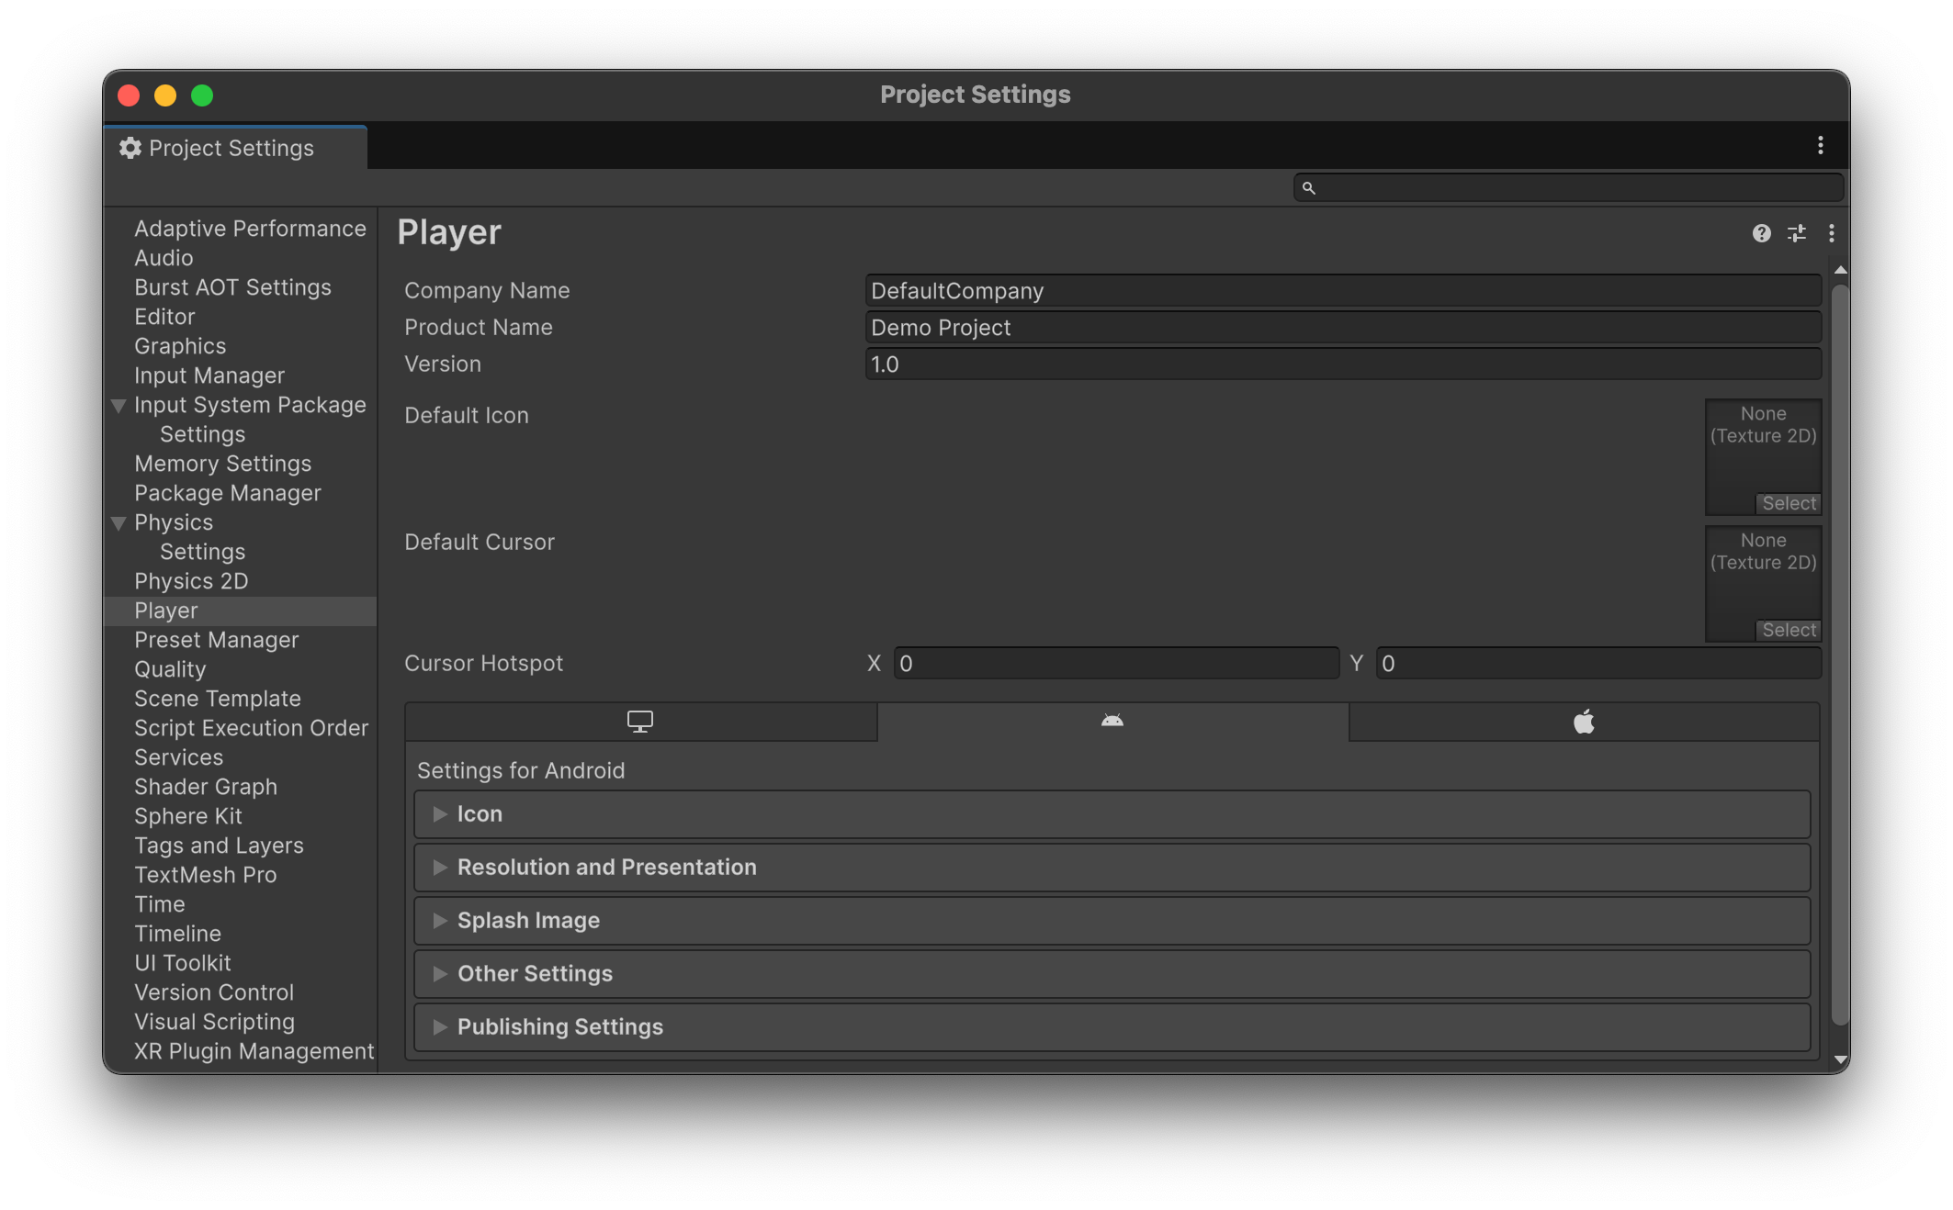This screenshot has height=1210, width=1953.
Task: Switch to iOS Apple platform tab
Action: (1584, 722)
